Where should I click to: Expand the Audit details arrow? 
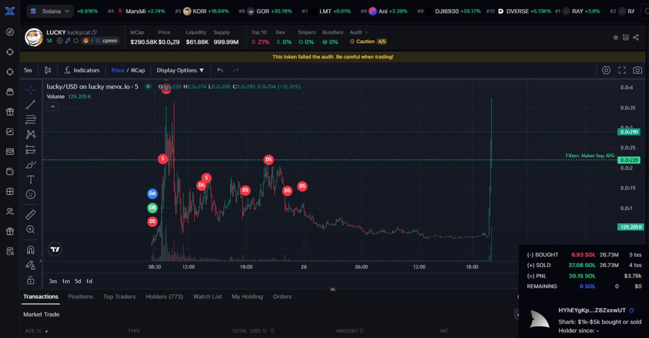tap(366, 32)
